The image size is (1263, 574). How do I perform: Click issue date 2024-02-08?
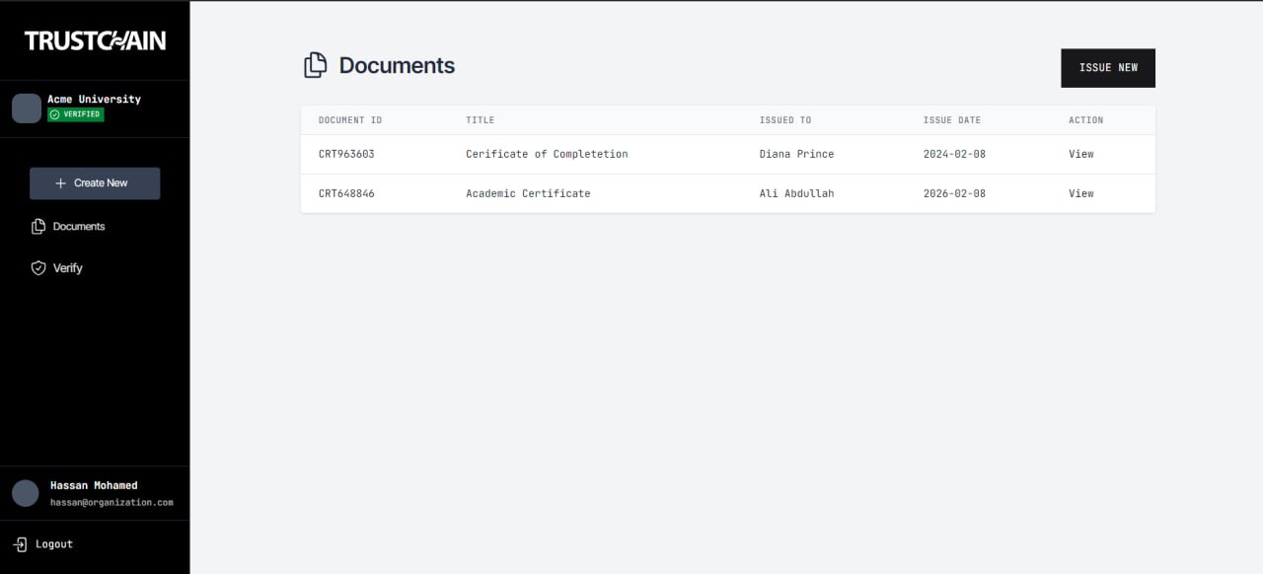click(954, 154)
